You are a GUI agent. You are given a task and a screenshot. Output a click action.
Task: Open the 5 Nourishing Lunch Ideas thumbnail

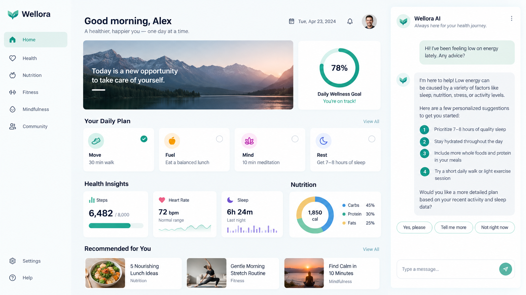[105, 273]
